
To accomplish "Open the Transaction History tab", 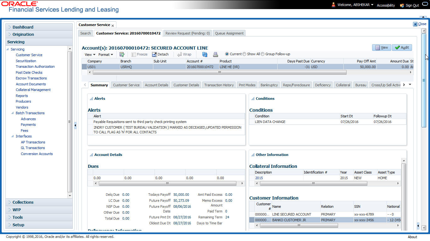I will point(219,85).
